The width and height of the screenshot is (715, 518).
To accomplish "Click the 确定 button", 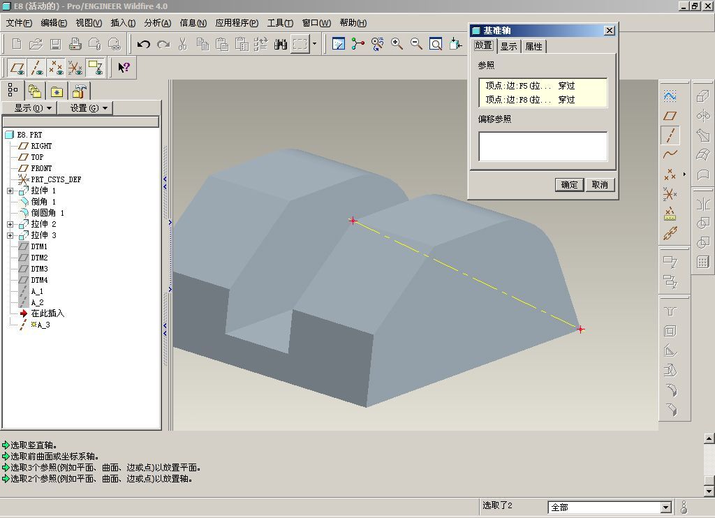I will pos(569,185).
